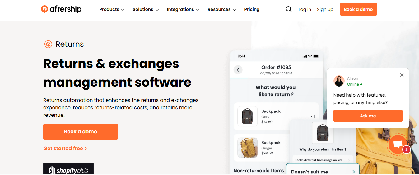This screenshot has width=419, height=175.
Task: Click the Book a demo button in header
Action: (358, 9)
